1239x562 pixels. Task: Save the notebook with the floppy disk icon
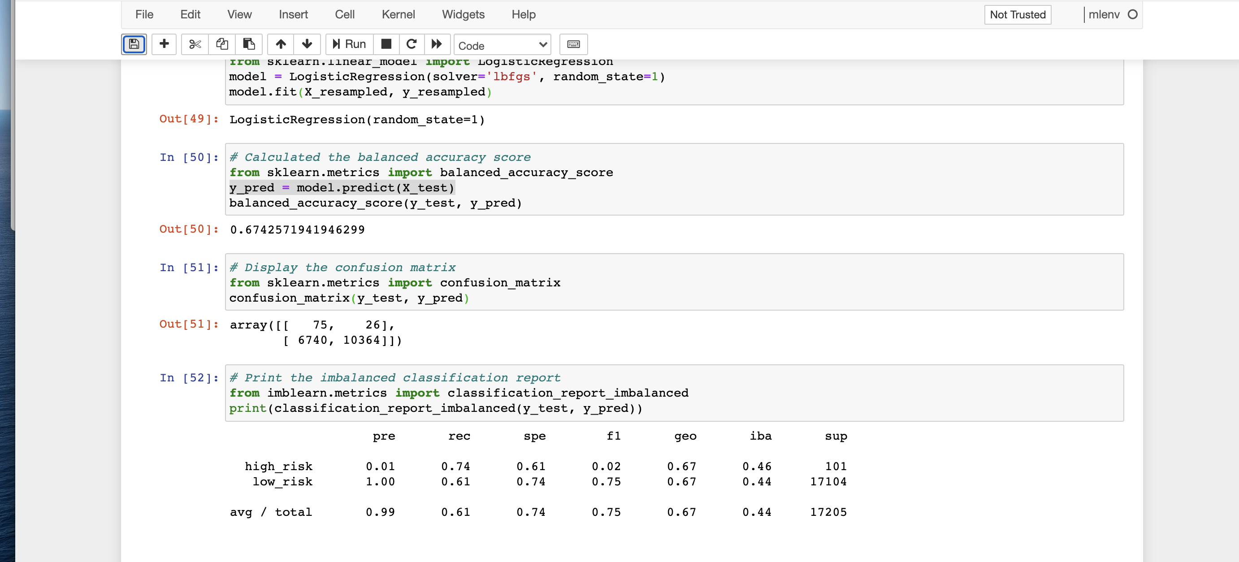pyautogui.click(x=134, y=44)
